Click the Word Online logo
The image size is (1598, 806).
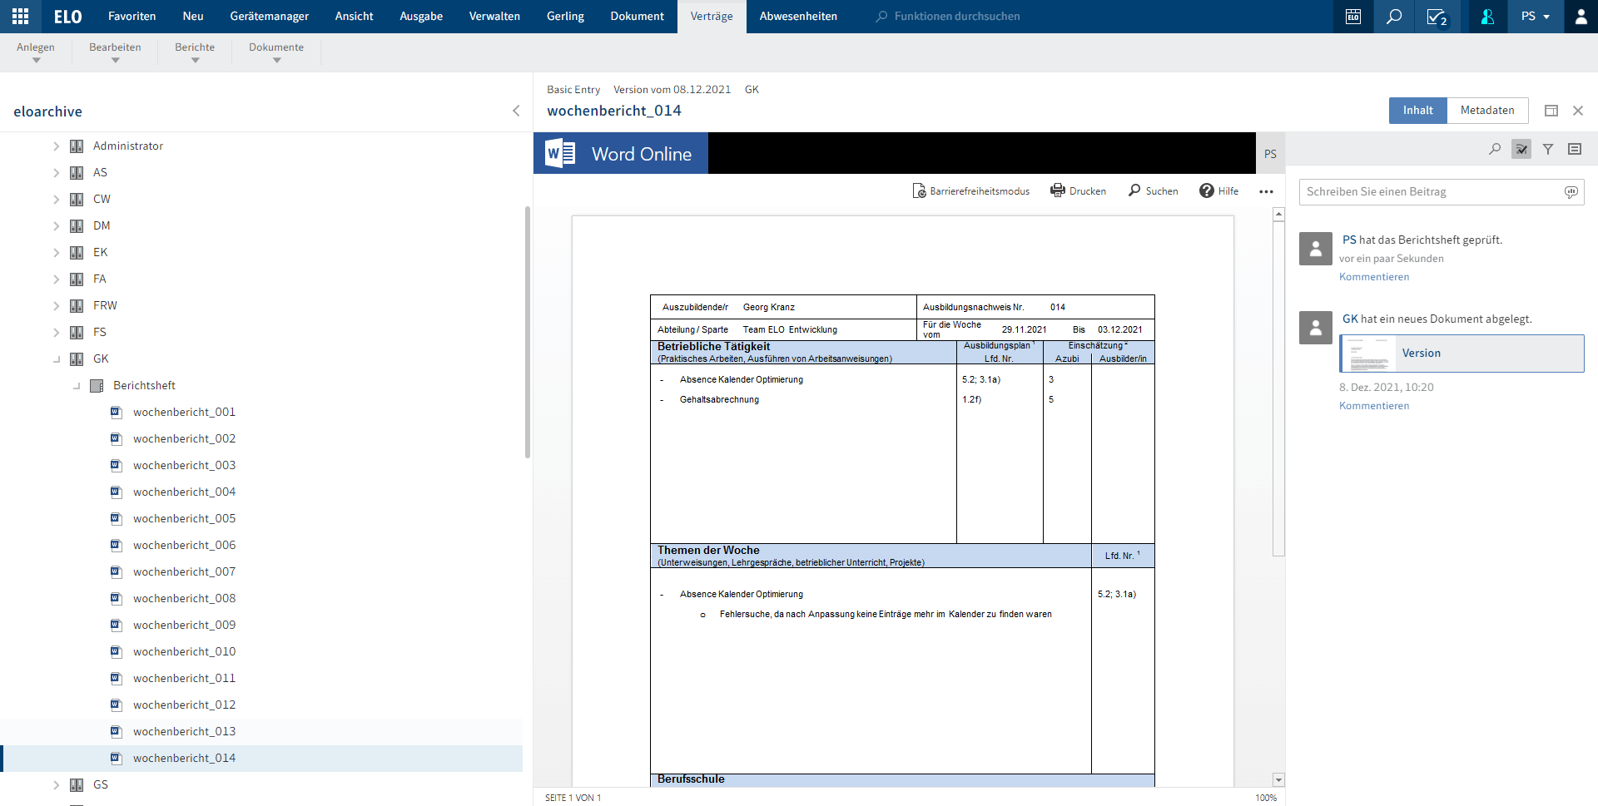click(621, 154)
